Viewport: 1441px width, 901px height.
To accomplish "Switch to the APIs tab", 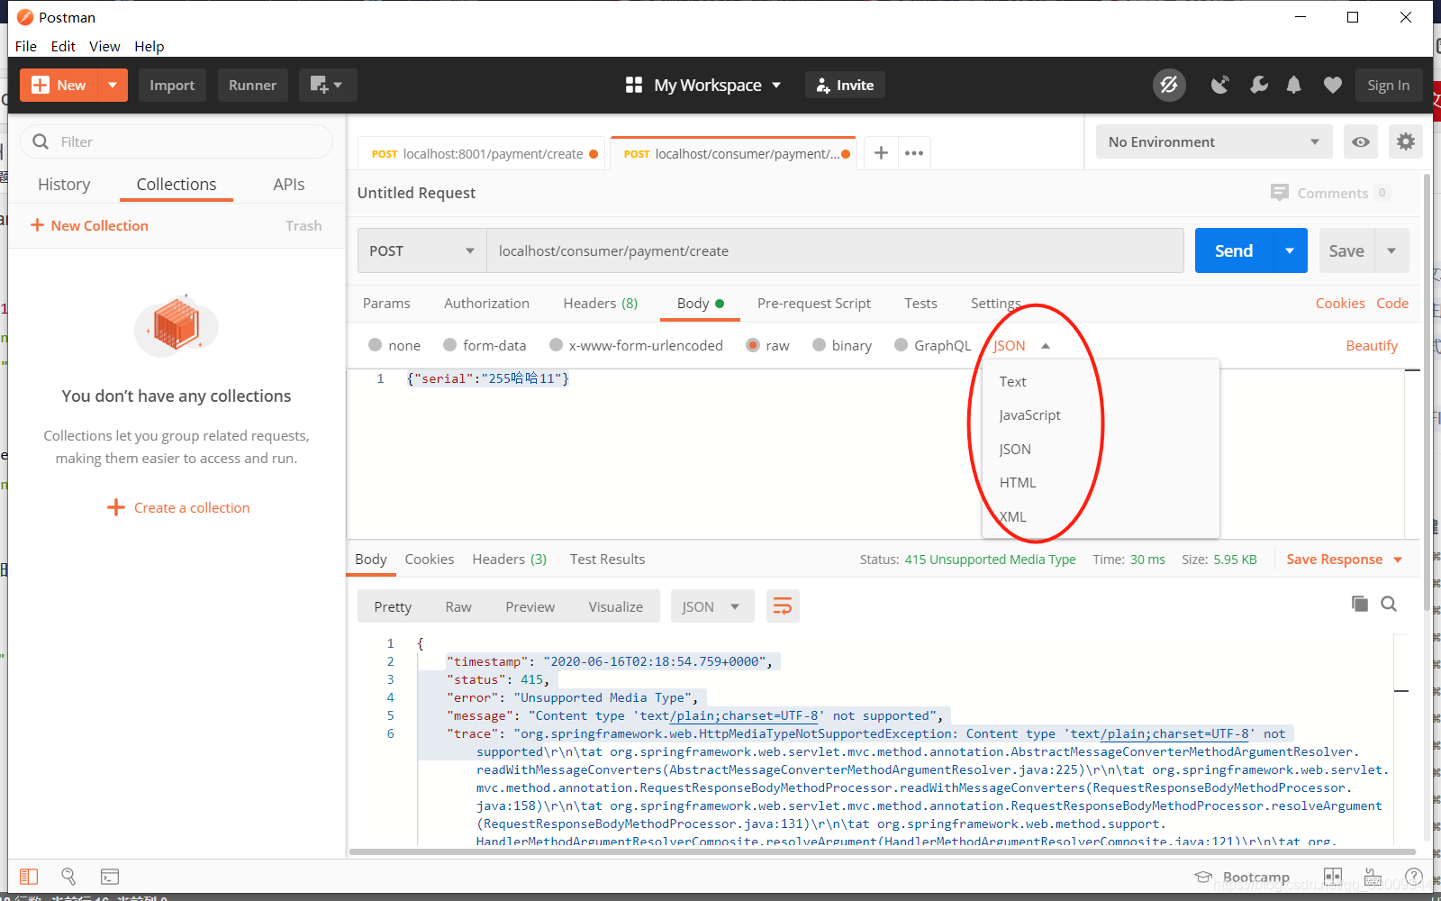I will click(289, 184).
